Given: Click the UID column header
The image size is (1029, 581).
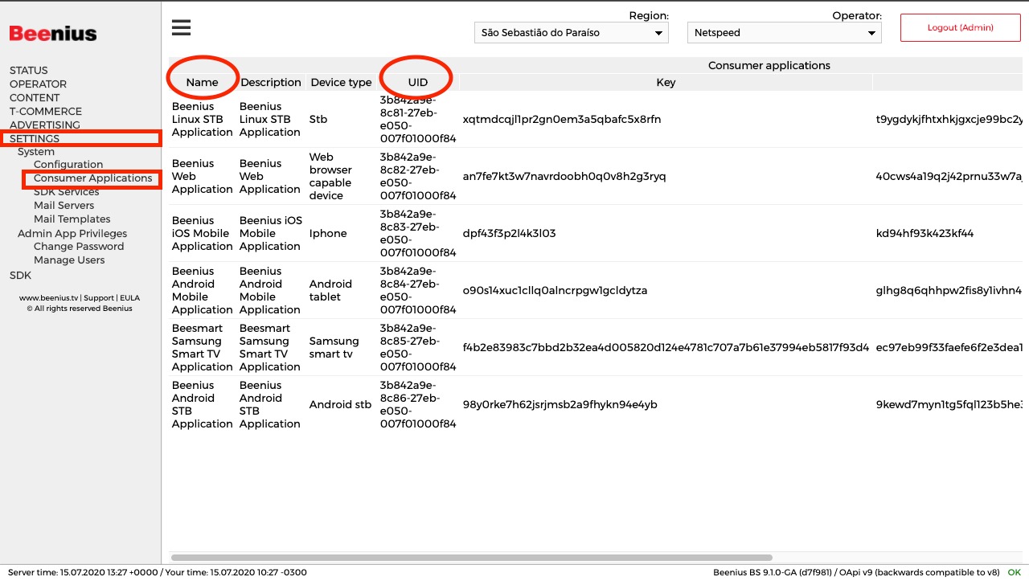Looking at the screenshot, I should (418, 83).
